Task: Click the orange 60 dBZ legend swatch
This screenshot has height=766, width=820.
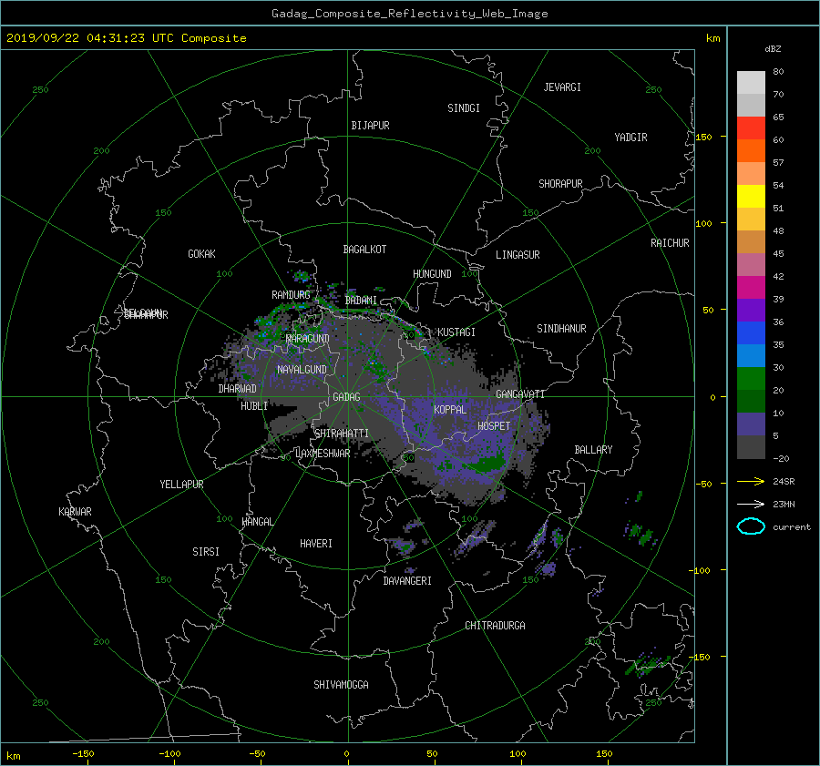Action: point(751,150)
